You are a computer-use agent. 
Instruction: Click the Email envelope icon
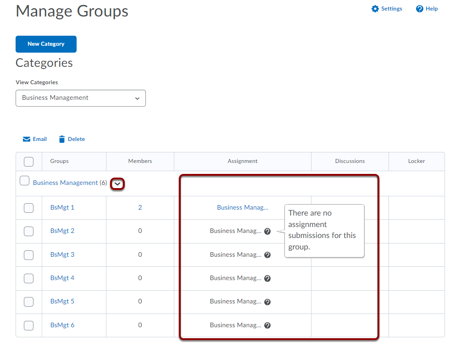[x=27, y=139]
